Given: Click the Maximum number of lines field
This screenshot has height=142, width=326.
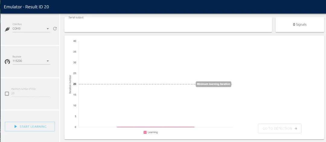Looking at the screenshot, I should point(30,93).
